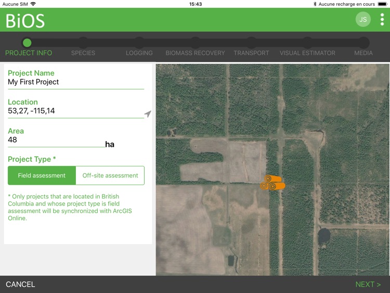Proceed with the NEXT > button
The width and height of the screenshot is (390, 293).
pos(368,284)
